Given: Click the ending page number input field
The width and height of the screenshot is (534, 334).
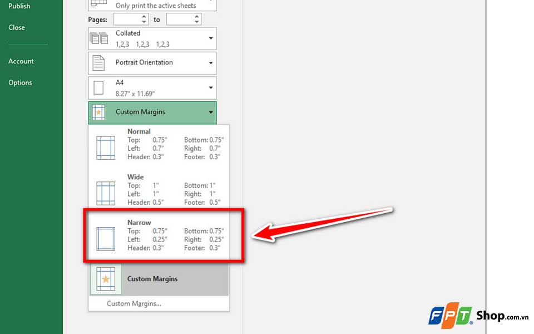Looking at the screenshot, I should tap(181, 19).
